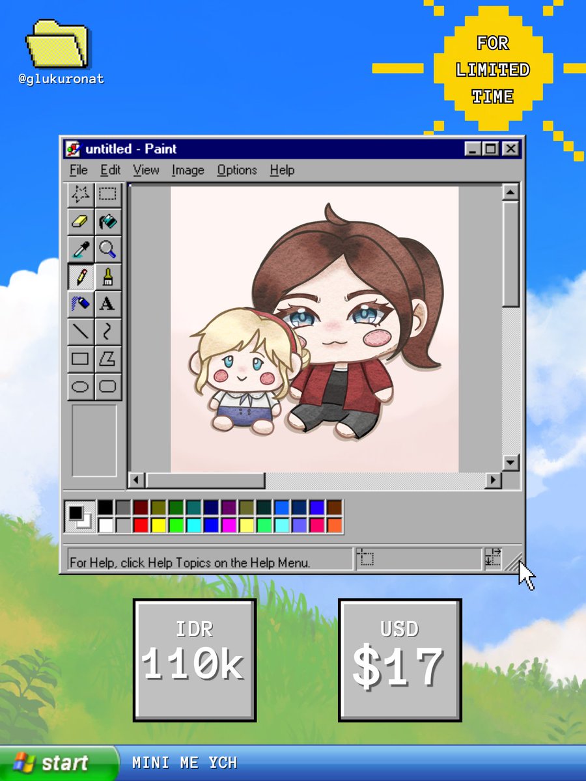Close the untitled Paint window
The width and height of the screenshot is (586, 781).
(510, 149)
